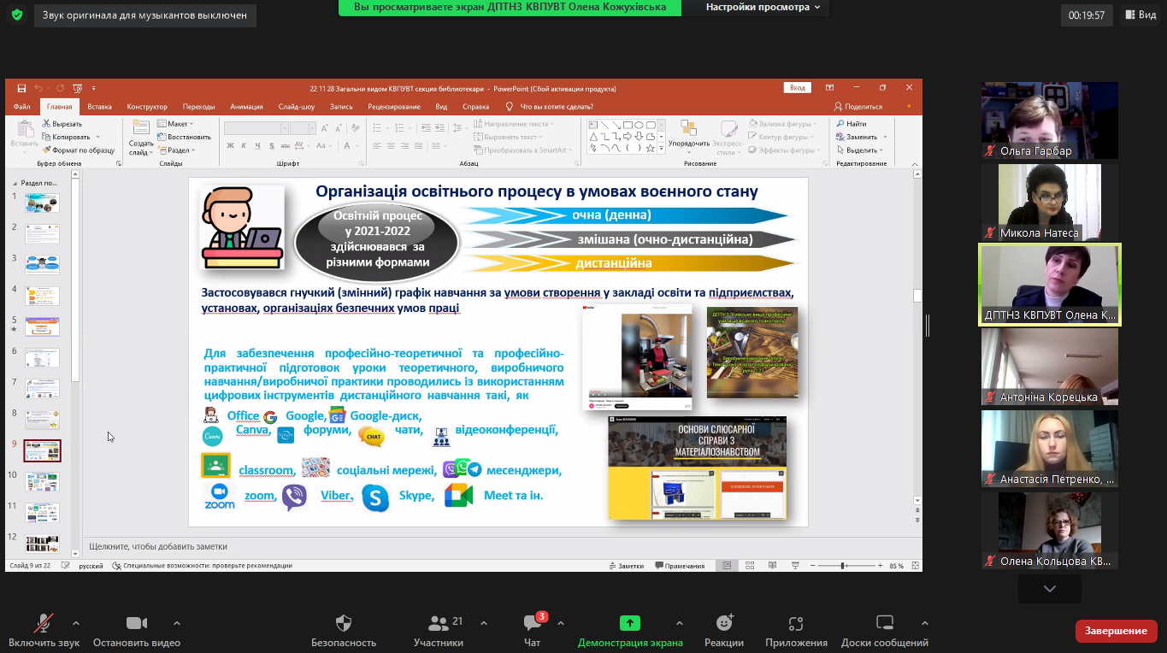Show more participant videos chevron
The height and width of the screenshot is (653, 1167).
[x=1050, y=589]
